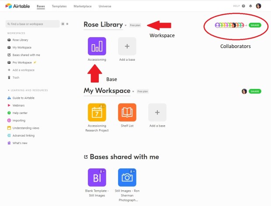271x206 pixels.
Task: Collapse the Learning and Resources section
Action: pos(8,90)
